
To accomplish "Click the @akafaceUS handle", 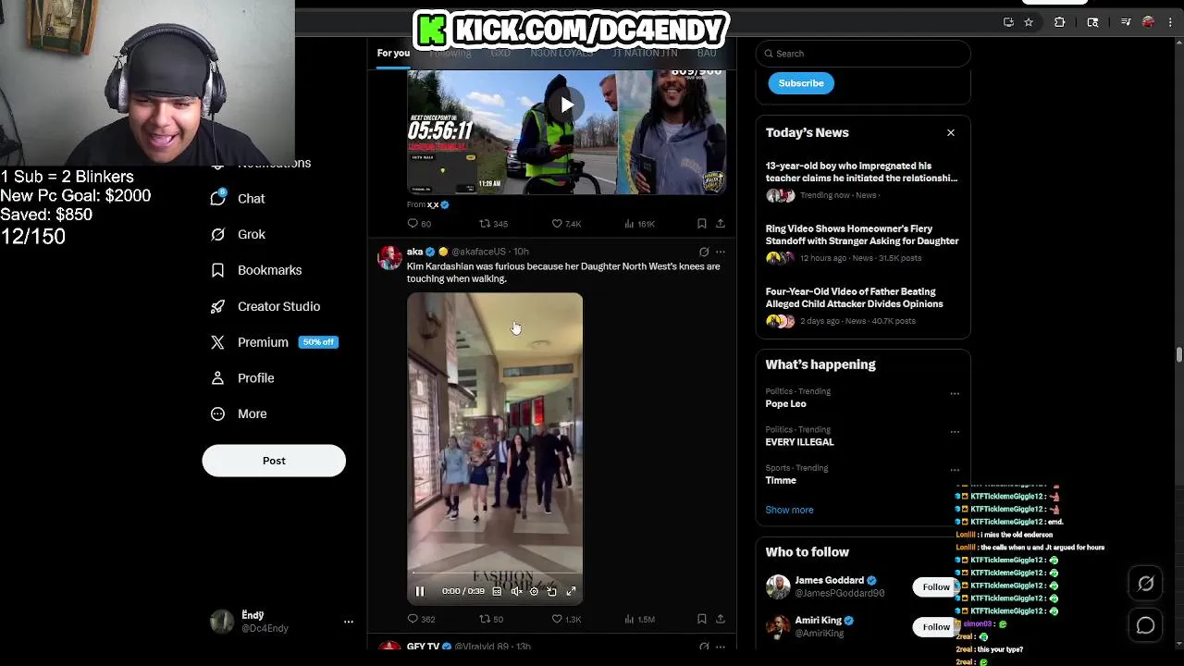I will click(478, 252).
